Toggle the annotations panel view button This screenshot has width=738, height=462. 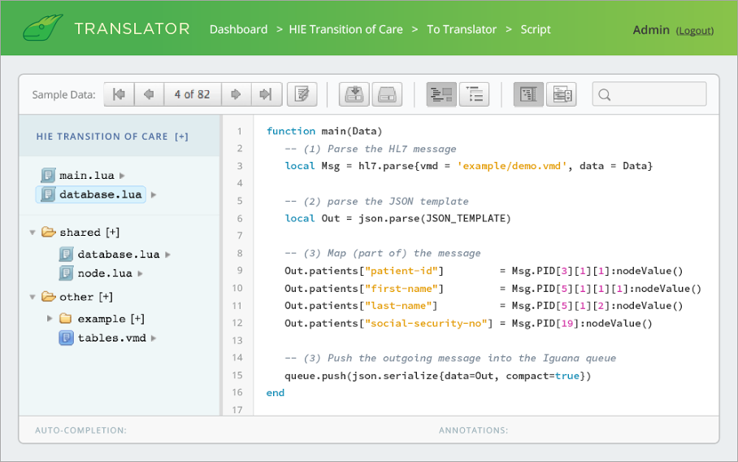(x=561, y=94)
